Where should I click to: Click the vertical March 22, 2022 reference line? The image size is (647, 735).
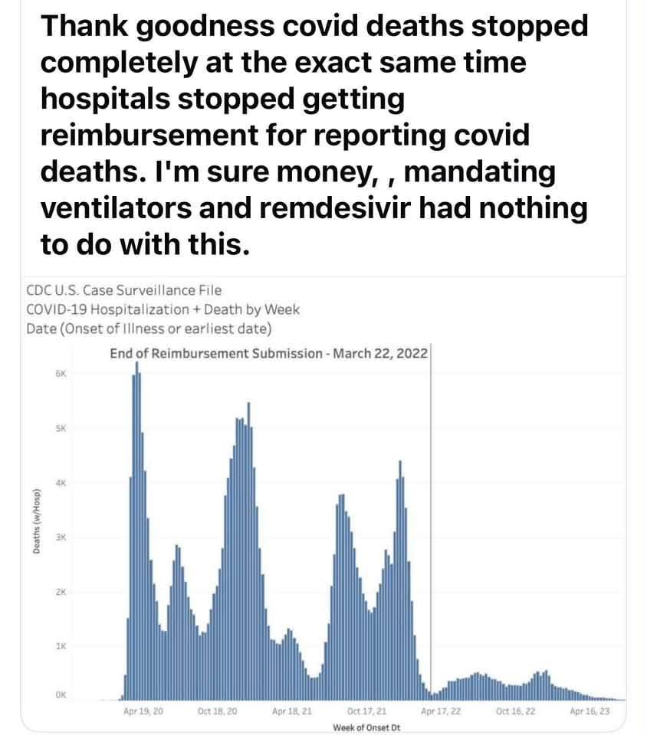[x=430, y=521]
